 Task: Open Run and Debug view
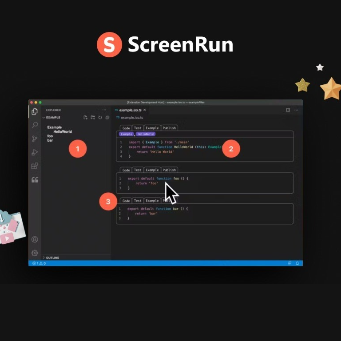(x=35, y=152)
